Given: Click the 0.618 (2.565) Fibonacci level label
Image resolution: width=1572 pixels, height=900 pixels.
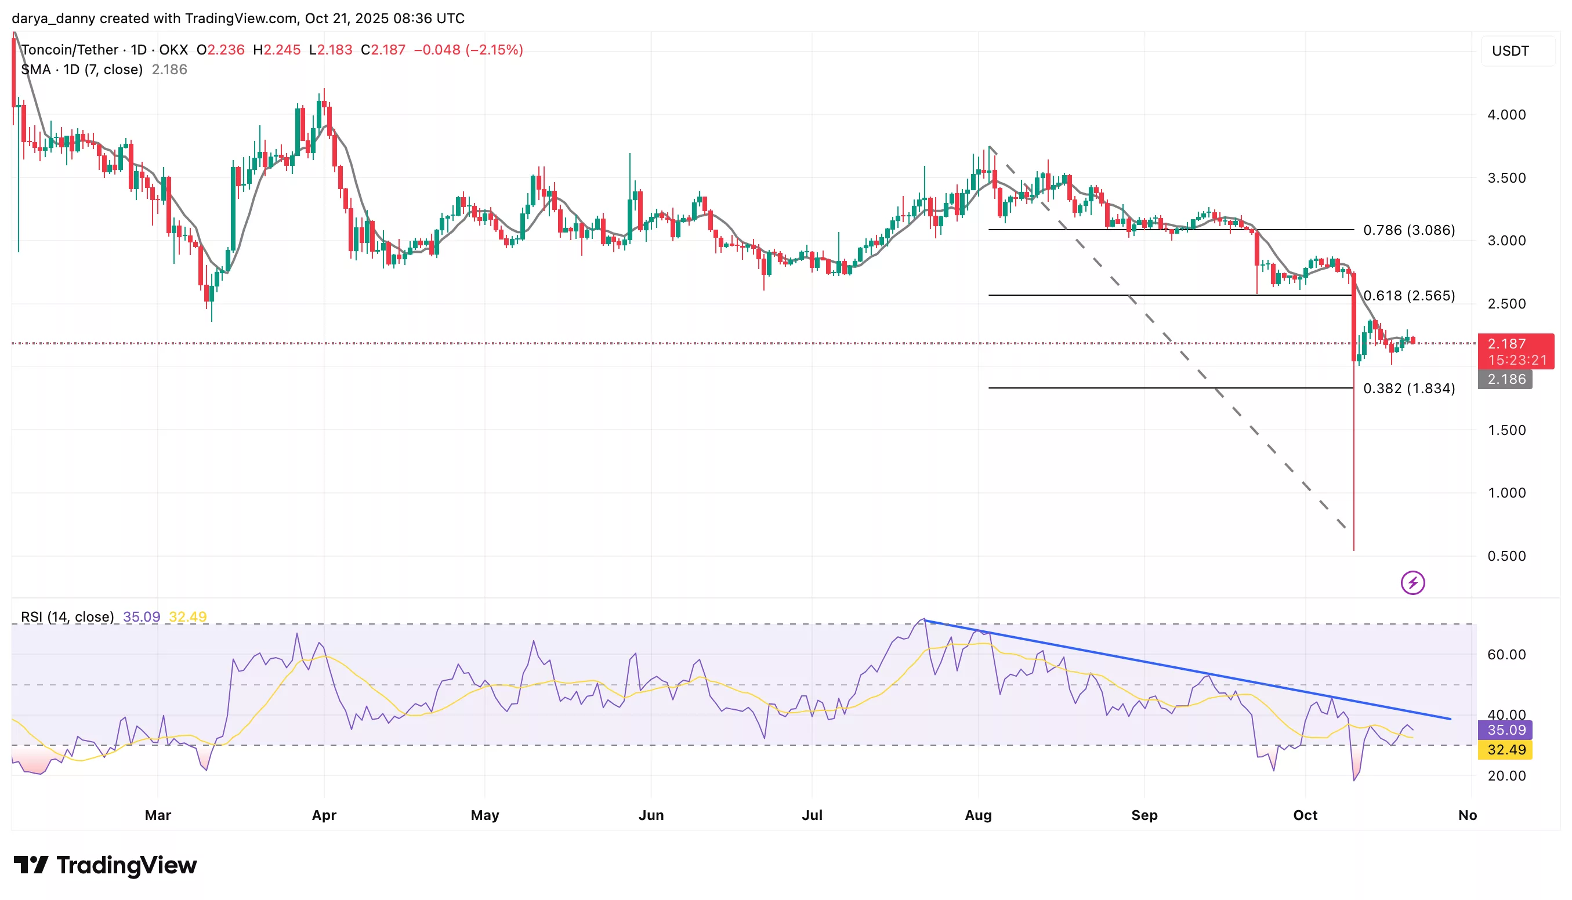Looking at the screenshot, I should click(1408, 296).
